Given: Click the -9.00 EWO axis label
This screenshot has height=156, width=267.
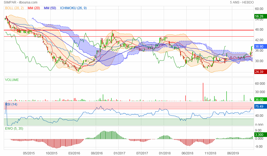Looking at the screenshot, I should click(x=258, y=147).
